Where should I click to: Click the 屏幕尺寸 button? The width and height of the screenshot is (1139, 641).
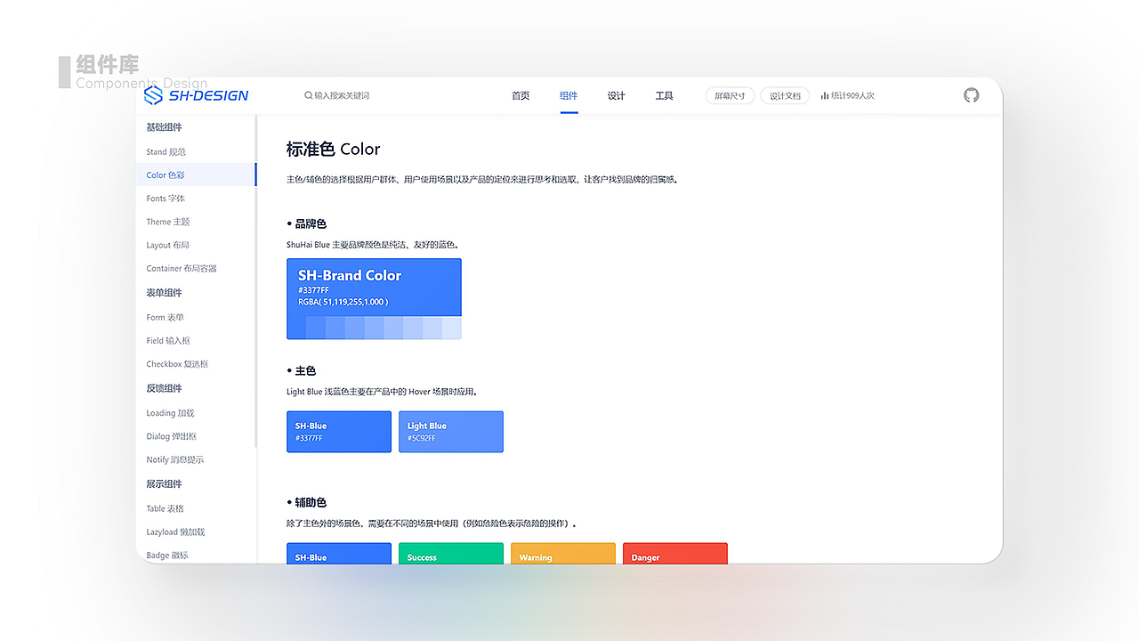(x=729, y=95)
